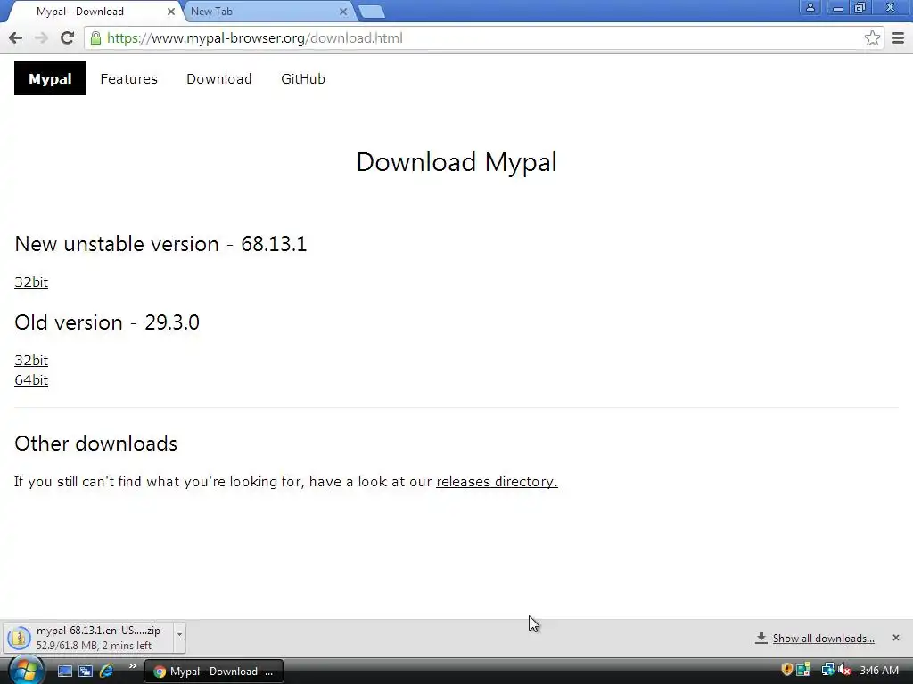Screen dimensions: 913x684
Task: Click the '52.9/61.8 MB, 2 mins left' status
Action: tap(94, 646)
